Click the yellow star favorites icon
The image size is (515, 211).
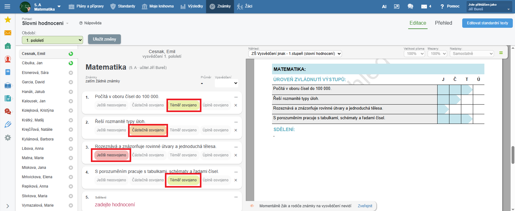[x=8, y=20]
